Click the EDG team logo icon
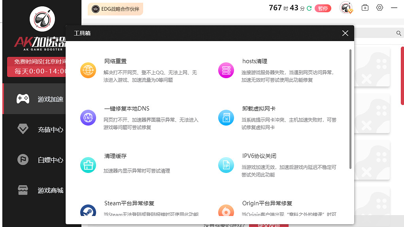The height and width of the screenshot is (227, 404). (x=96, y=9)
